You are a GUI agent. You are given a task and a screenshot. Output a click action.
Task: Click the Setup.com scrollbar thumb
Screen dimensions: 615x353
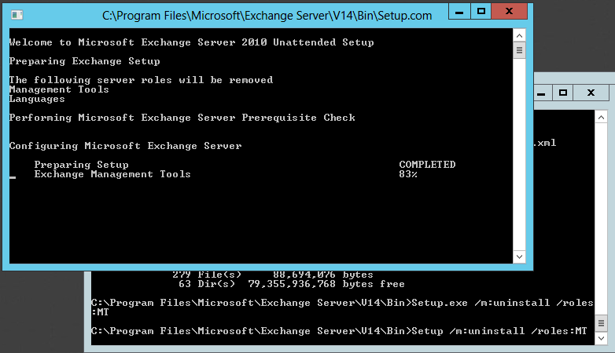click(x=519, y=51)
